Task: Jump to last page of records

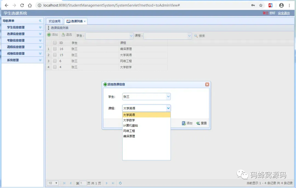Action: coord(113,183)
